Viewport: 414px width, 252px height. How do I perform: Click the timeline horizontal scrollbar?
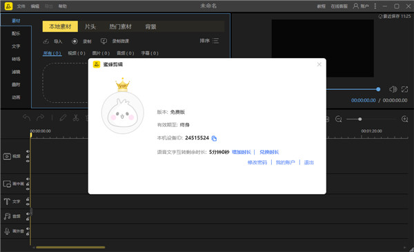[x=70, y=247]
